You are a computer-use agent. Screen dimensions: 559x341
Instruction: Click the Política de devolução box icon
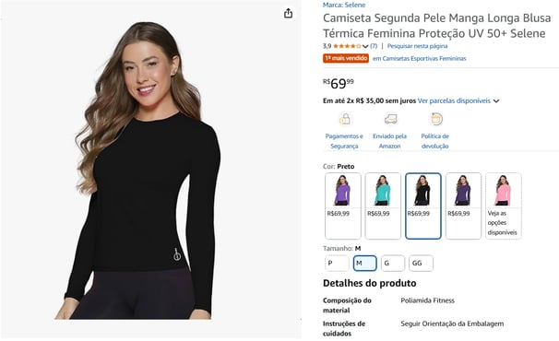pos(436,119)
